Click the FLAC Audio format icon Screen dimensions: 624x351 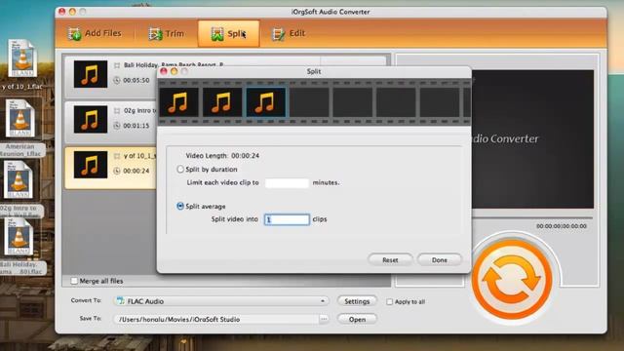(x=121, y=301)
